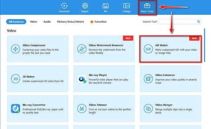This screenshot has height=129, width=211.
Task: Click the Video Watermark Remover droplet icon
Action: (x=82, y=49)
